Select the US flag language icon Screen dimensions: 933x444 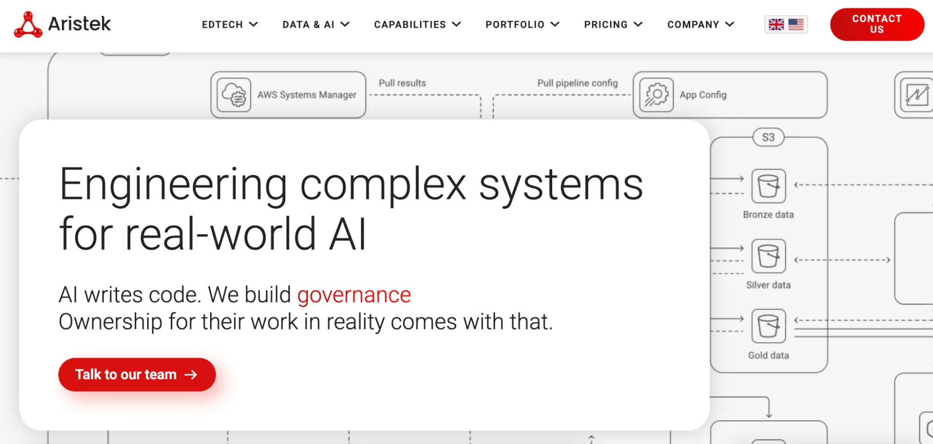(x=796, y=24)
